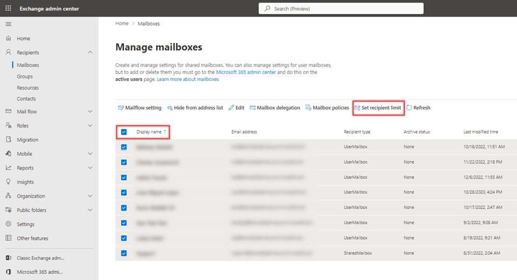Uncheck the select-all checkbox beside Display name
This screenshot has height=280, width=517.
tap(124, 132)
